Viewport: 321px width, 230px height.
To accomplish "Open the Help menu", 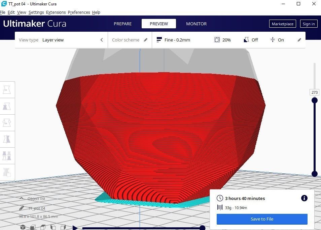I will (x=96, y=12).
